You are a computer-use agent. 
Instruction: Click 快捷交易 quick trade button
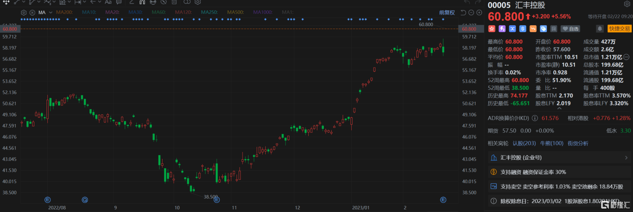click(x=619, y=29)
